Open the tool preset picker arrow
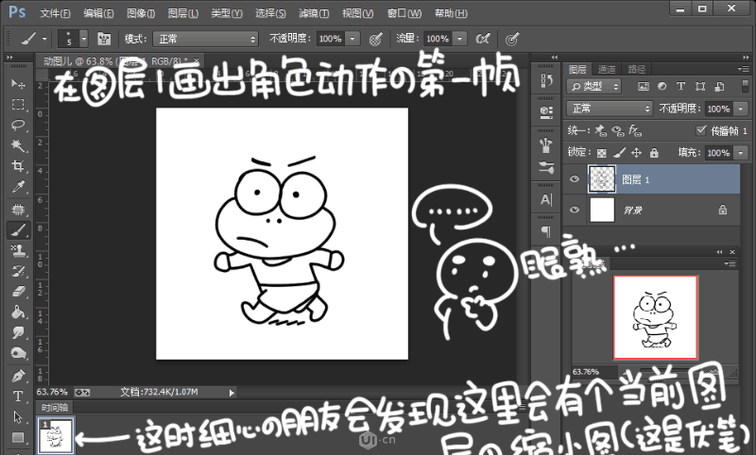756x455 pixels. coord(44,39)
